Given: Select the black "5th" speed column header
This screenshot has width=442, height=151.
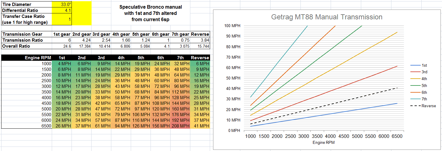Looking at the screenshot, I should coord(141,58).
